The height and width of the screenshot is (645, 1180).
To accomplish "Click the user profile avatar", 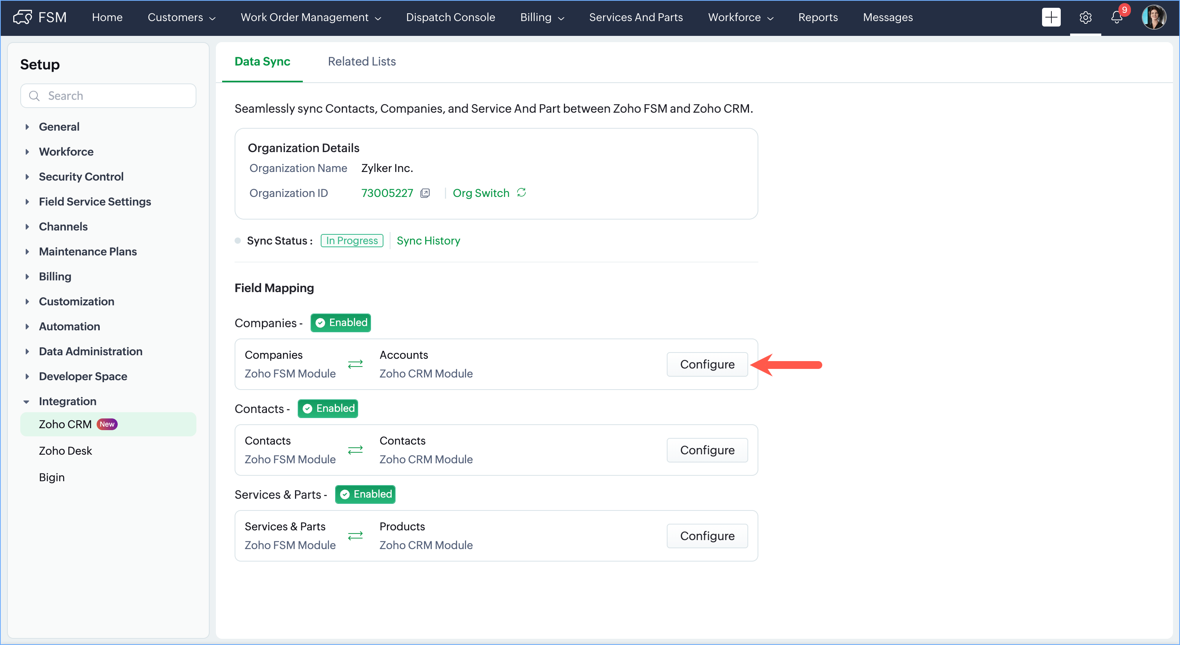I will (1154, 18).
